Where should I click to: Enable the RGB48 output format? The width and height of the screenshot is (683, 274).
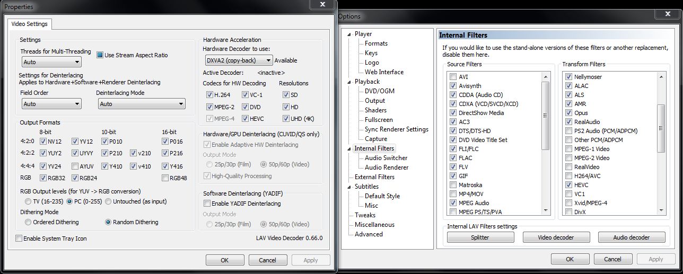[x=165, y=178]
